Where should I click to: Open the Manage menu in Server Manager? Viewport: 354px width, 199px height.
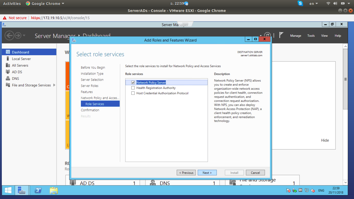tap(296, 36)
